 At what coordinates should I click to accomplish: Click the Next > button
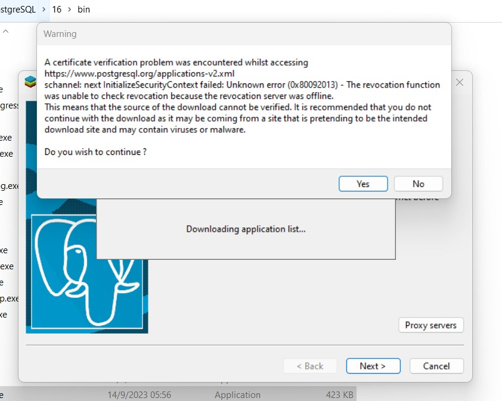[372, 366]
